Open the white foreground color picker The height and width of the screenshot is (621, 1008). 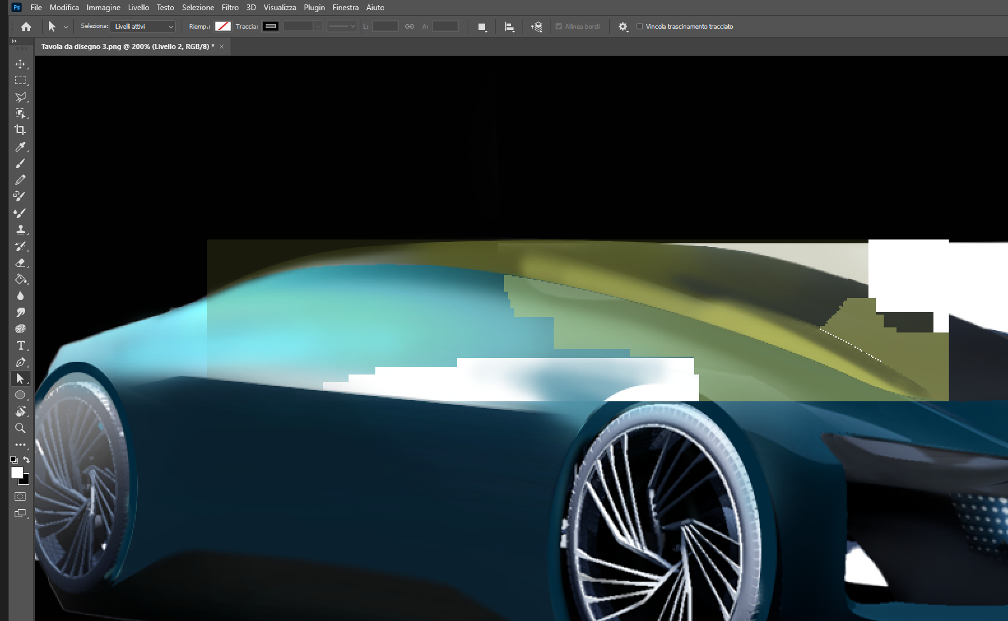point(17,472)
